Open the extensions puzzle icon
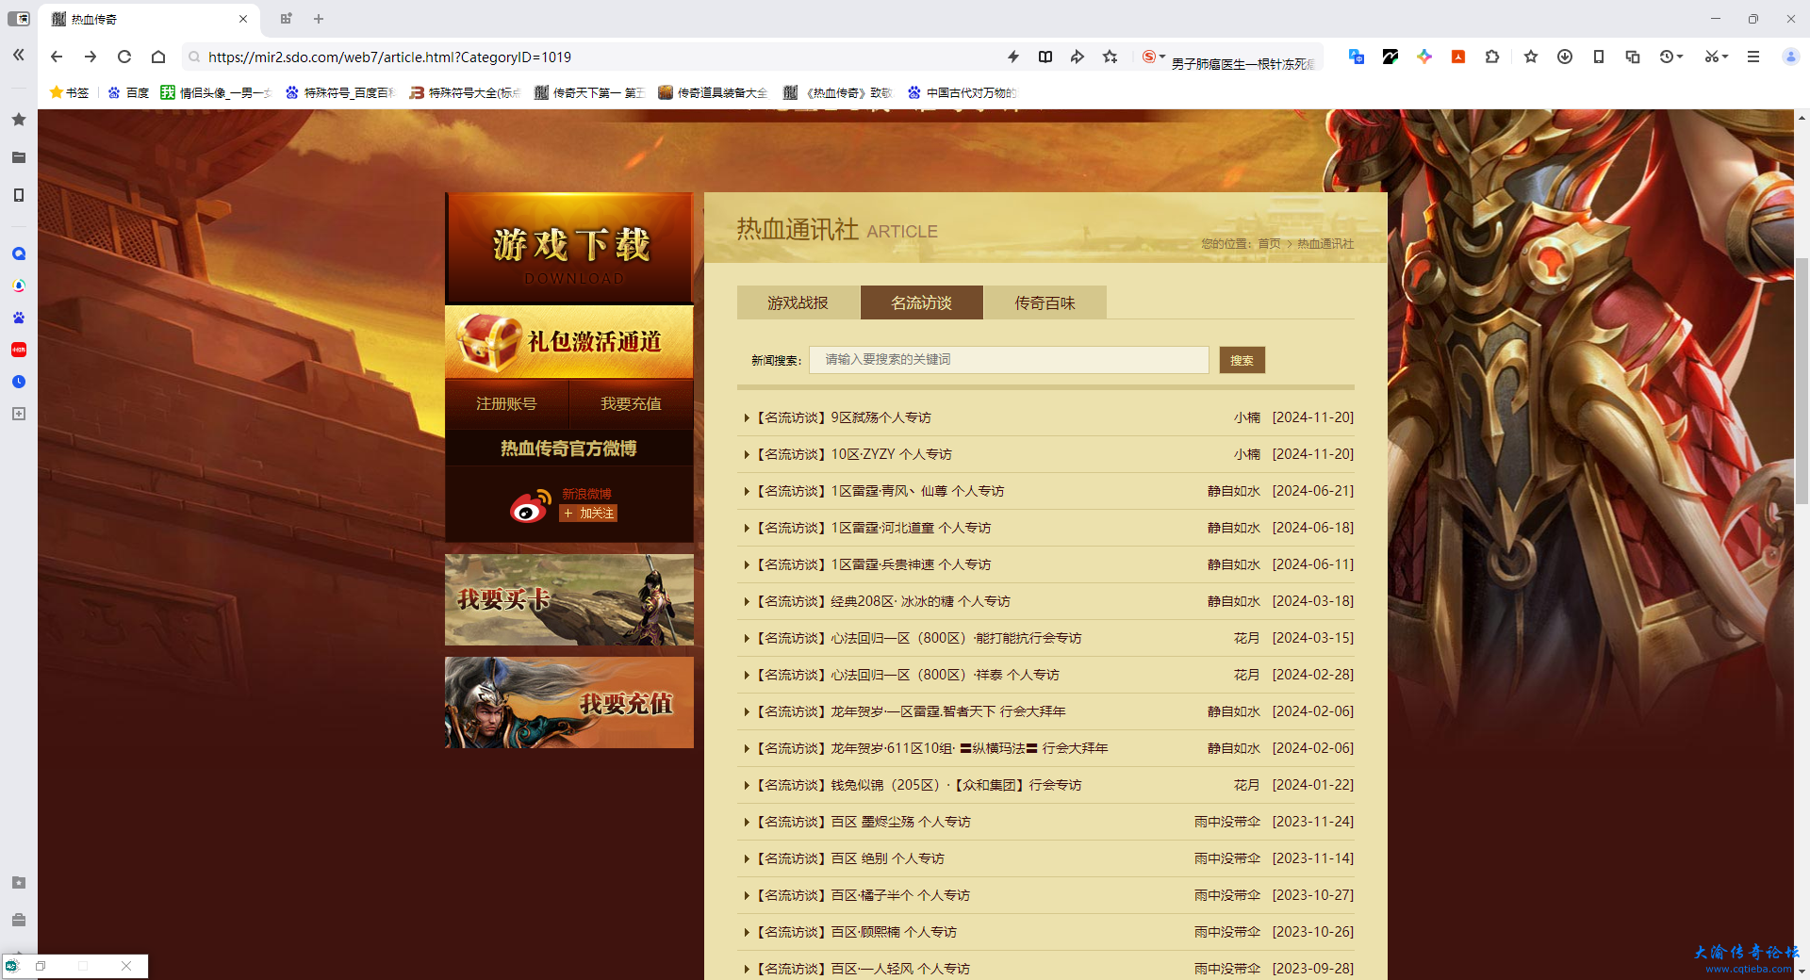Image resolution: width=1810 pixels, height=980 pixels. [x=1492, y=57]
